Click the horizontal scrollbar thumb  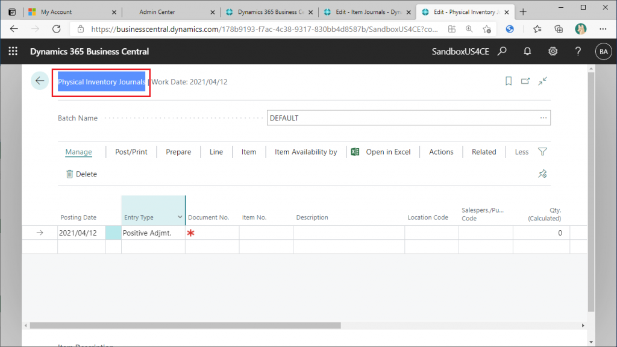[186, 326]
